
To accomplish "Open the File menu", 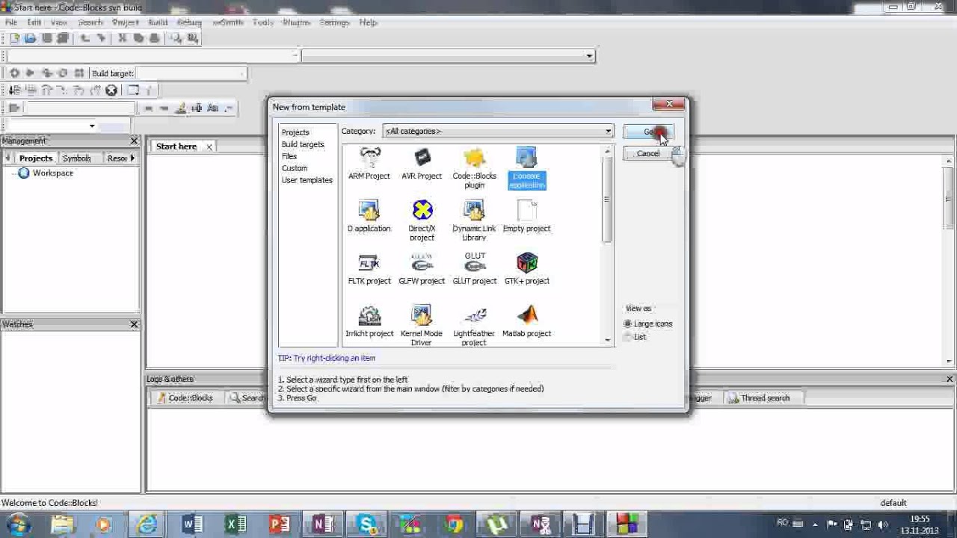I will pyautogui.click(x=11, y=22).
